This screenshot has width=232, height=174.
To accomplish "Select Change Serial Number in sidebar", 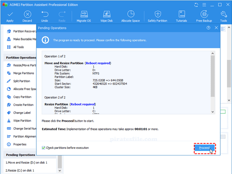I will click(x=22, y=128).
